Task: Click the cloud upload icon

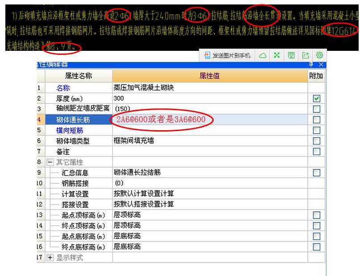Action: (x=263, y=55)
